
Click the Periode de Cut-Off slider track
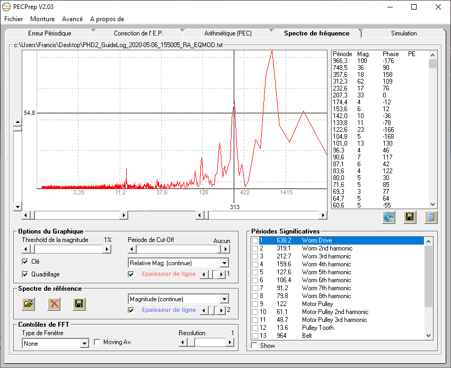(179, 249)
